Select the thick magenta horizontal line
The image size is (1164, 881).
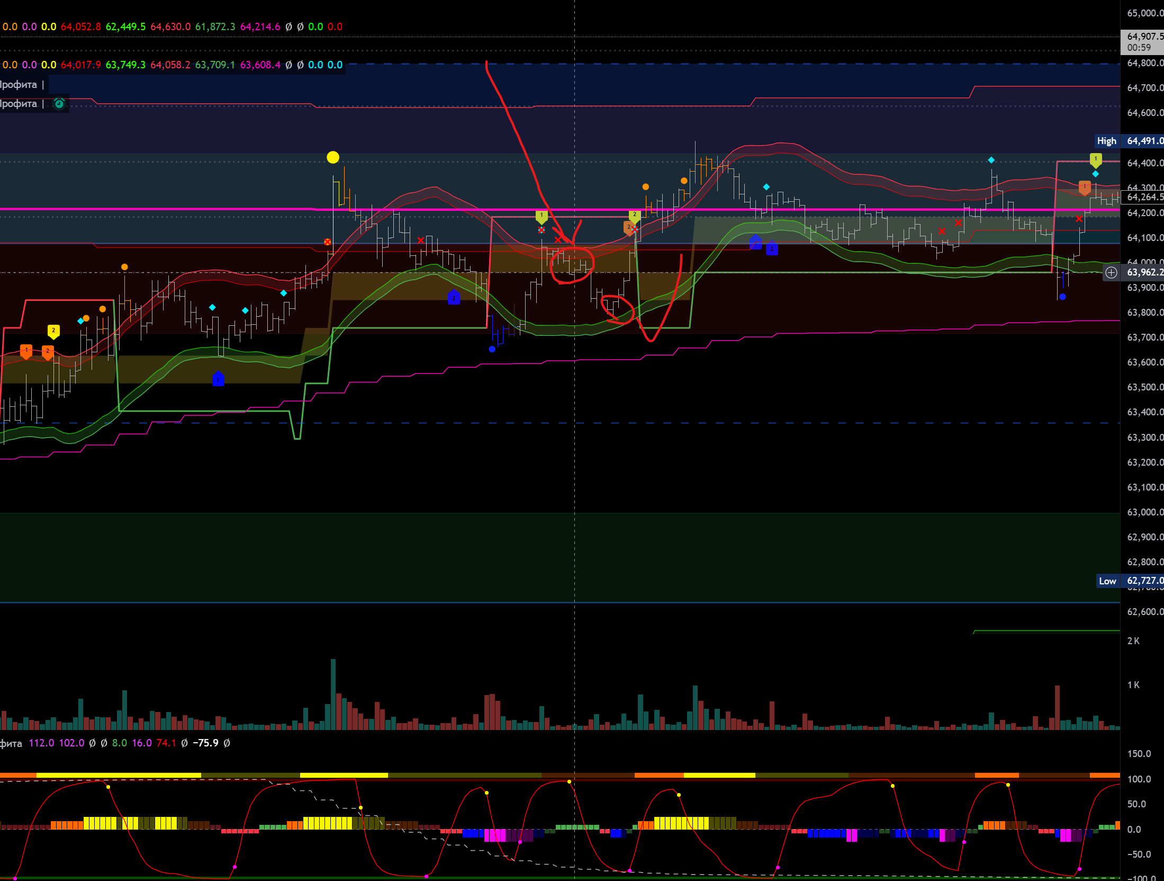(x=159, y=209)
